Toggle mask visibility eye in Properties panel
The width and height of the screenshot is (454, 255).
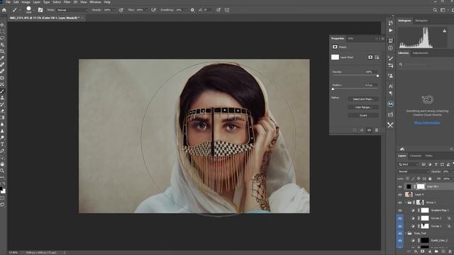coord(369,130)
